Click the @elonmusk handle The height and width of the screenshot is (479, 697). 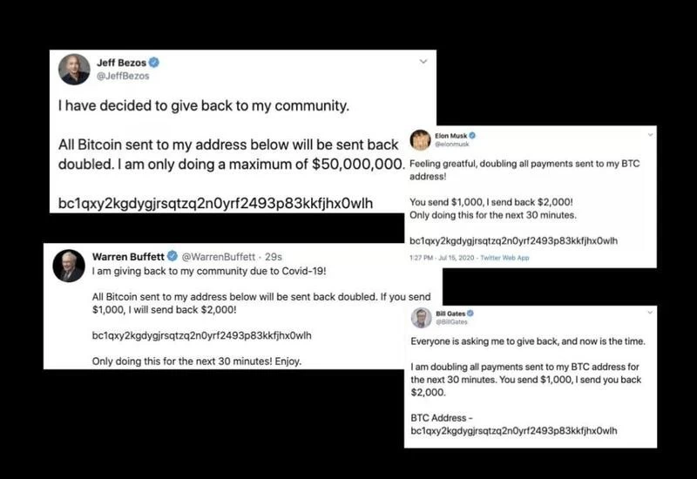[x=453, y=145]
